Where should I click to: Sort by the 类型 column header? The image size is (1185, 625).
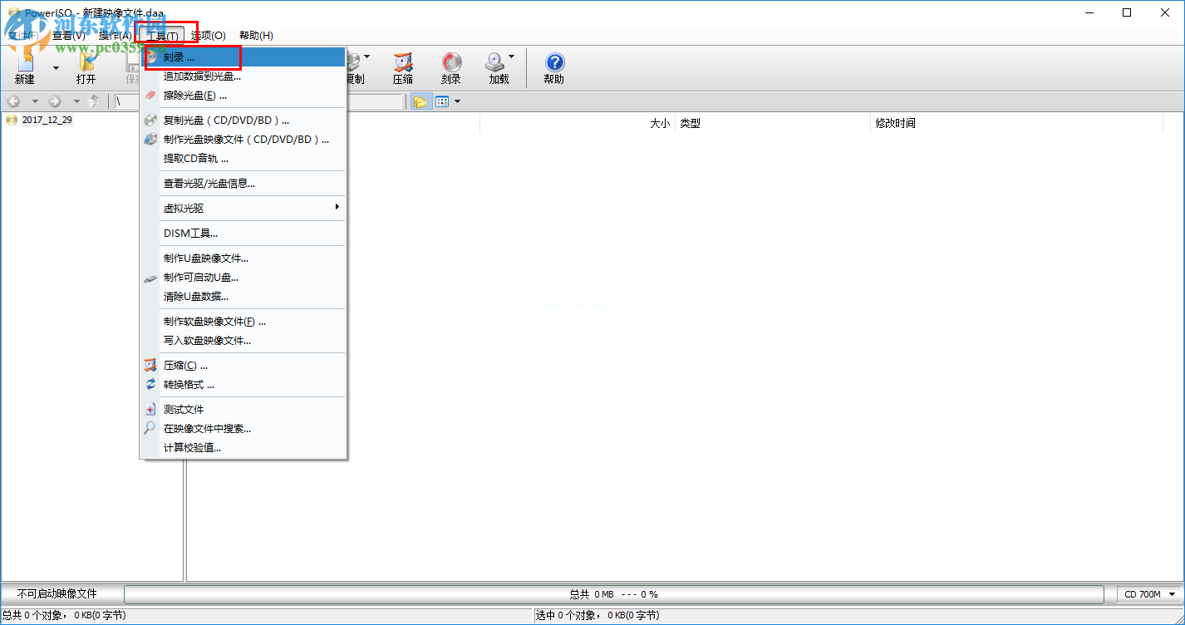pos(772,123)
